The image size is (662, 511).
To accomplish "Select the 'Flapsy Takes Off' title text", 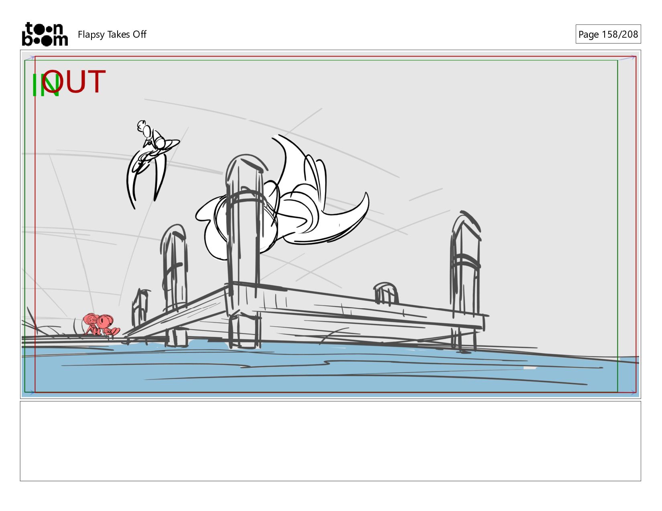I will 112,34.
